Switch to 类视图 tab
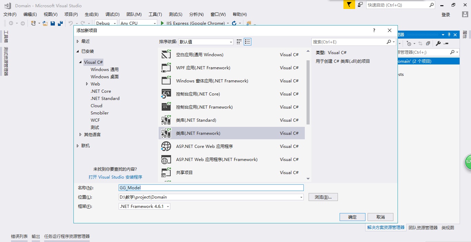The width and height of the screenshot is (471, 242). point(448,228)
